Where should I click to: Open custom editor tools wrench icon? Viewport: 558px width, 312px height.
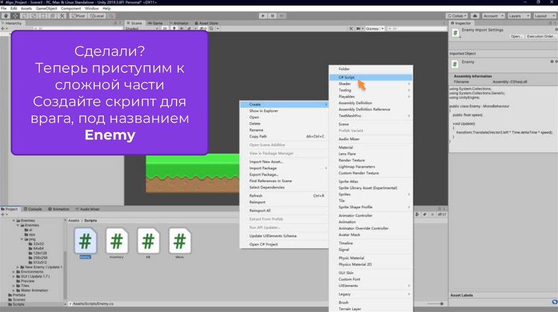coord(62,16)
